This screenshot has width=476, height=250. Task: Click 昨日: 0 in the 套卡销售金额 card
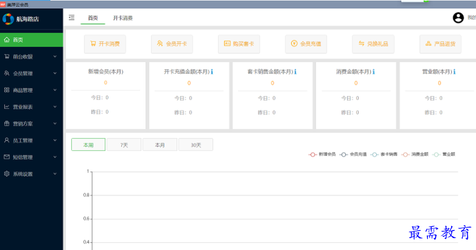coord(267,112)
